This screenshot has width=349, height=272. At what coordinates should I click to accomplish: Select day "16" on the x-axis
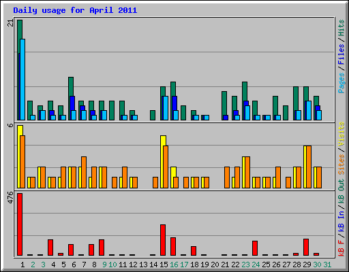pyautogui.click(x=174, y=265)
